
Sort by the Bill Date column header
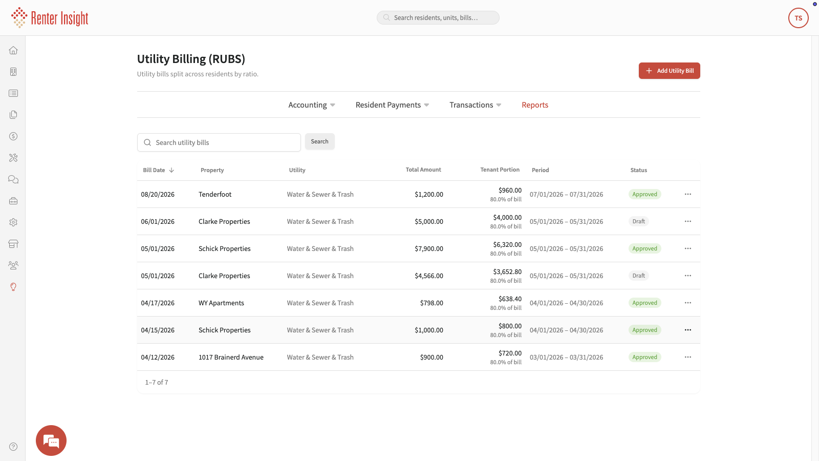click(159, 170)
